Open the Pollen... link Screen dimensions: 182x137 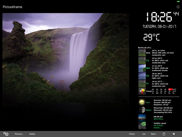[x=158, y=128]
